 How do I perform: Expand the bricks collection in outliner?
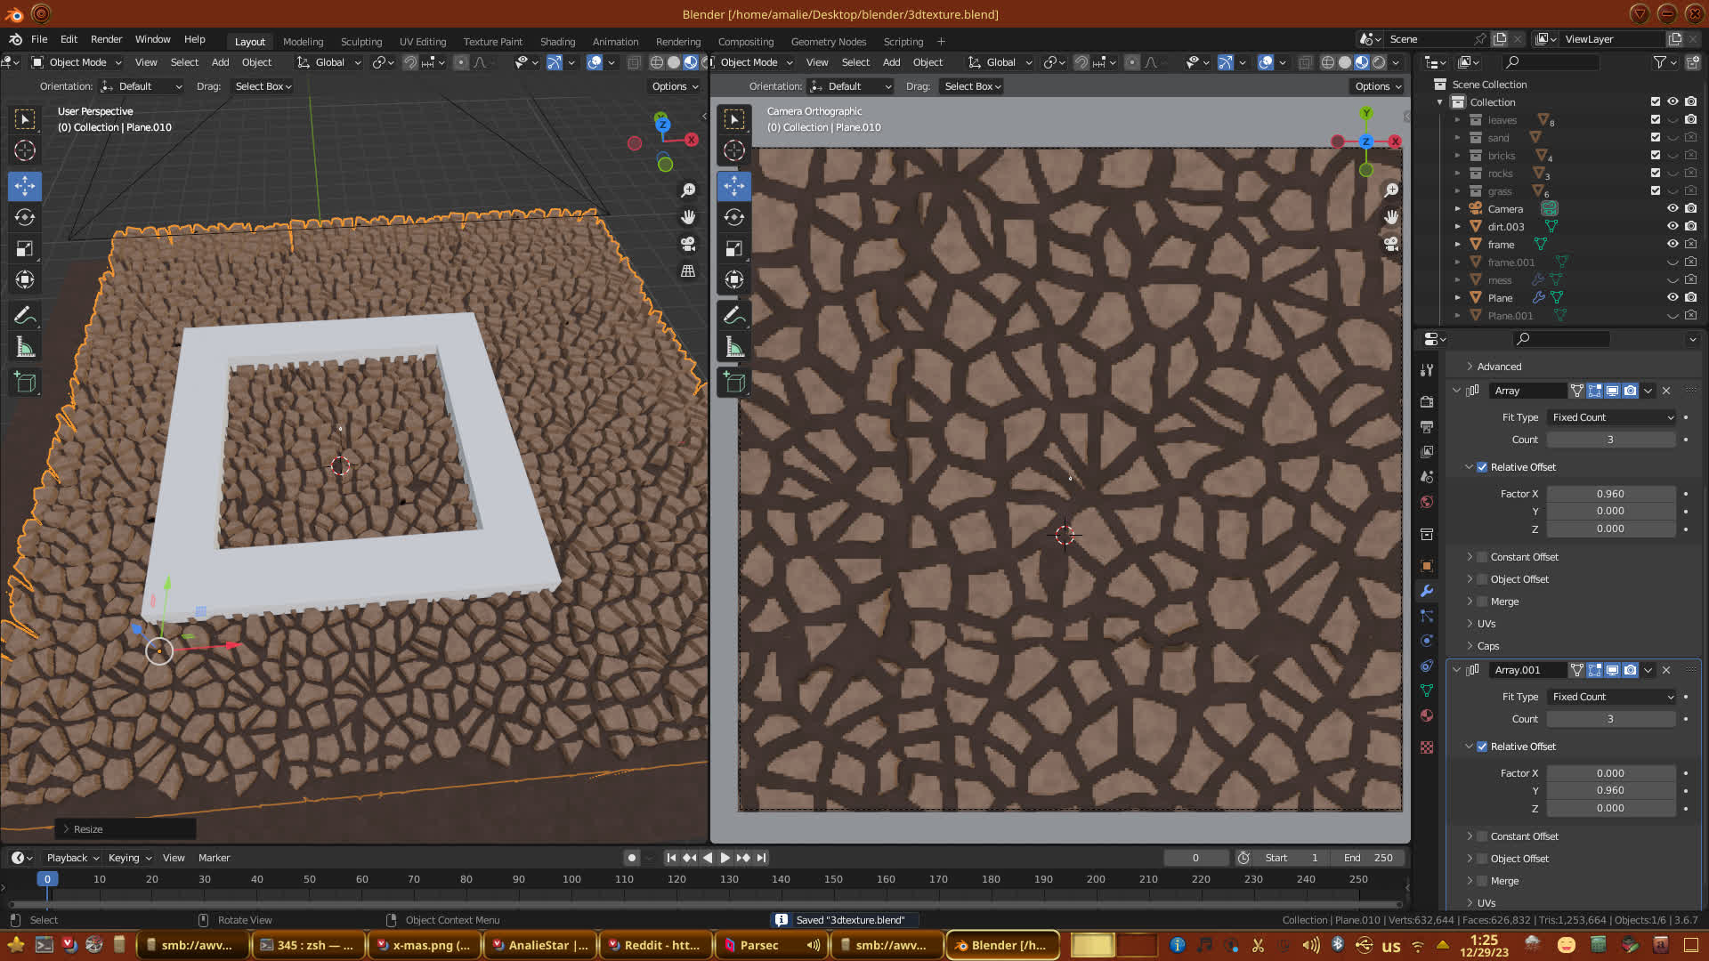coord(1457,156)
